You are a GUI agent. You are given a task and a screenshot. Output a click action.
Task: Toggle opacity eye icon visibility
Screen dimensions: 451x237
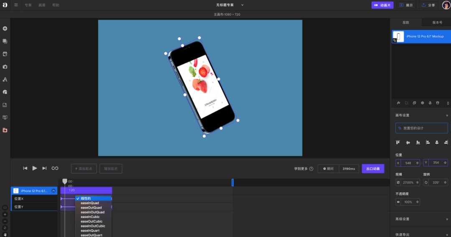point(398,202)
